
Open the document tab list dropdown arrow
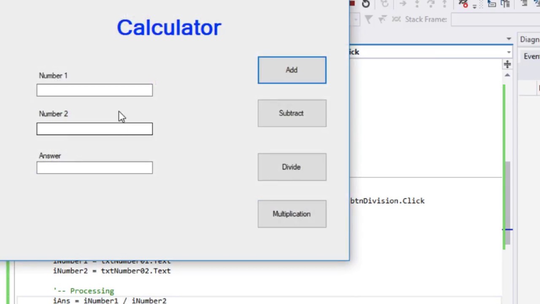pyautogui.click(x=509, y=39)
